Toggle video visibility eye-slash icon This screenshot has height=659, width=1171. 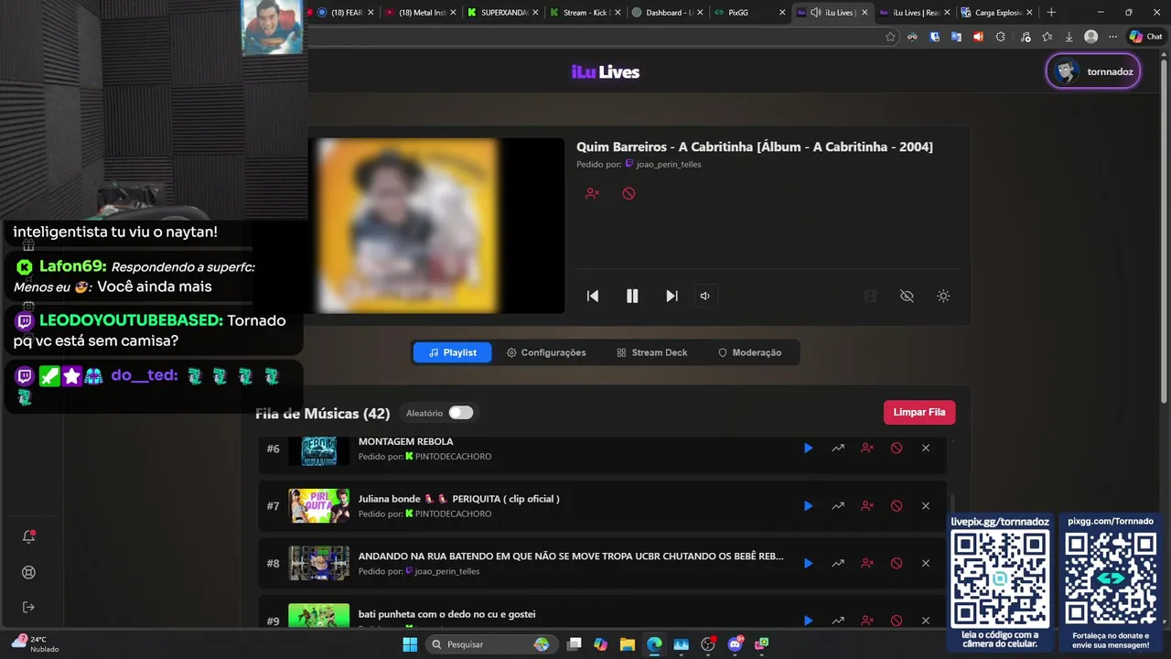[x=907, y=296]
